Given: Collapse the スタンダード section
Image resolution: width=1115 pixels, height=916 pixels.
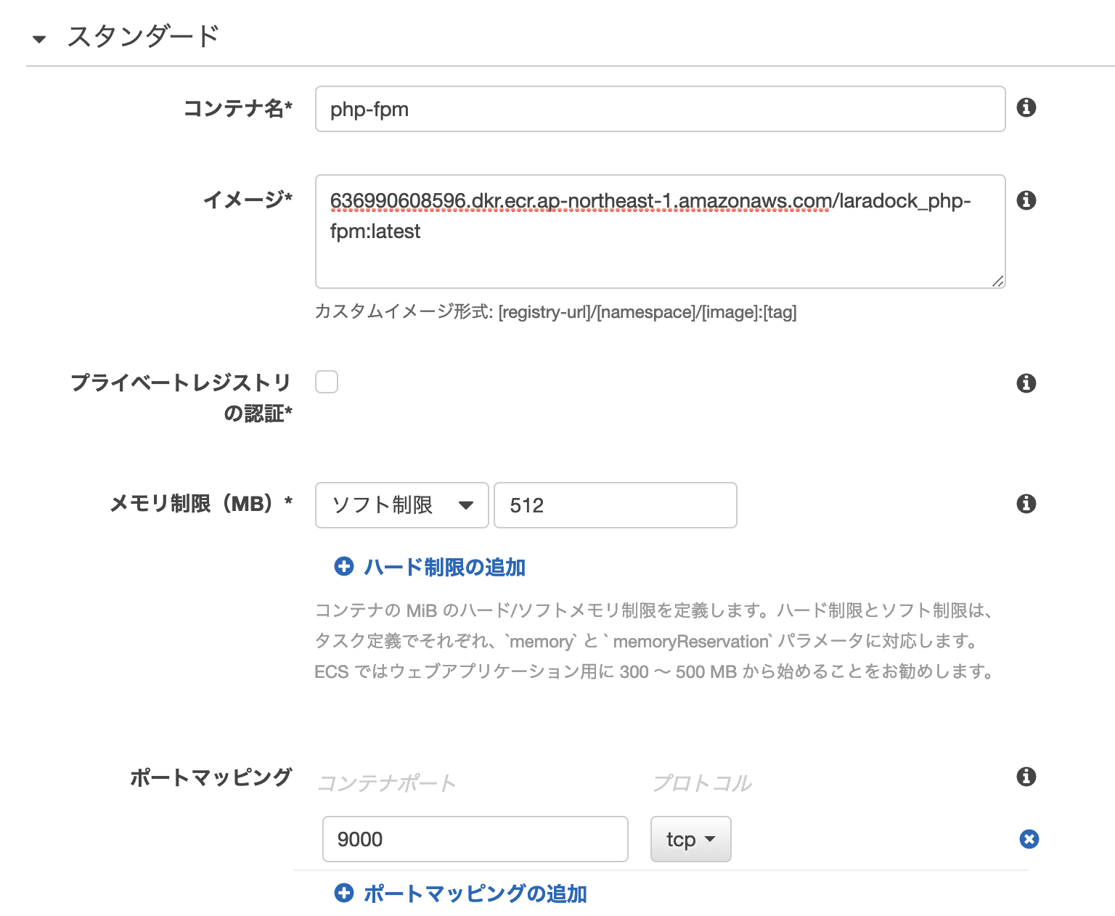Looking at the screenshot, I should (x=39, y=38).
